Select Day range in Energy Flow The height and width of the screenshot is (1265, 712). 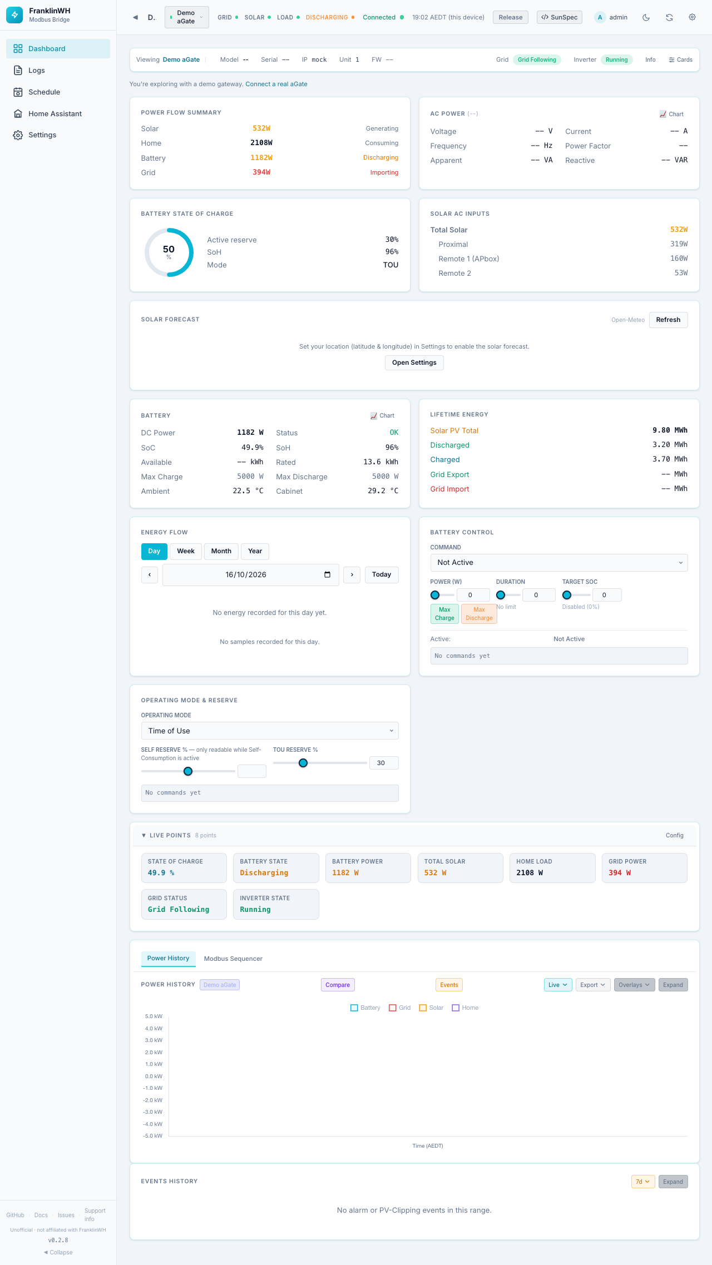point(154,551)
